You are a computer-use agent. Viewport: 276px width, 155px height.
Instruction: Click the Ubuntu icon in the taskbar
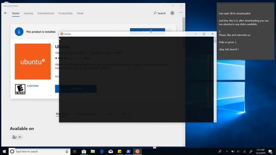(138, 151)
